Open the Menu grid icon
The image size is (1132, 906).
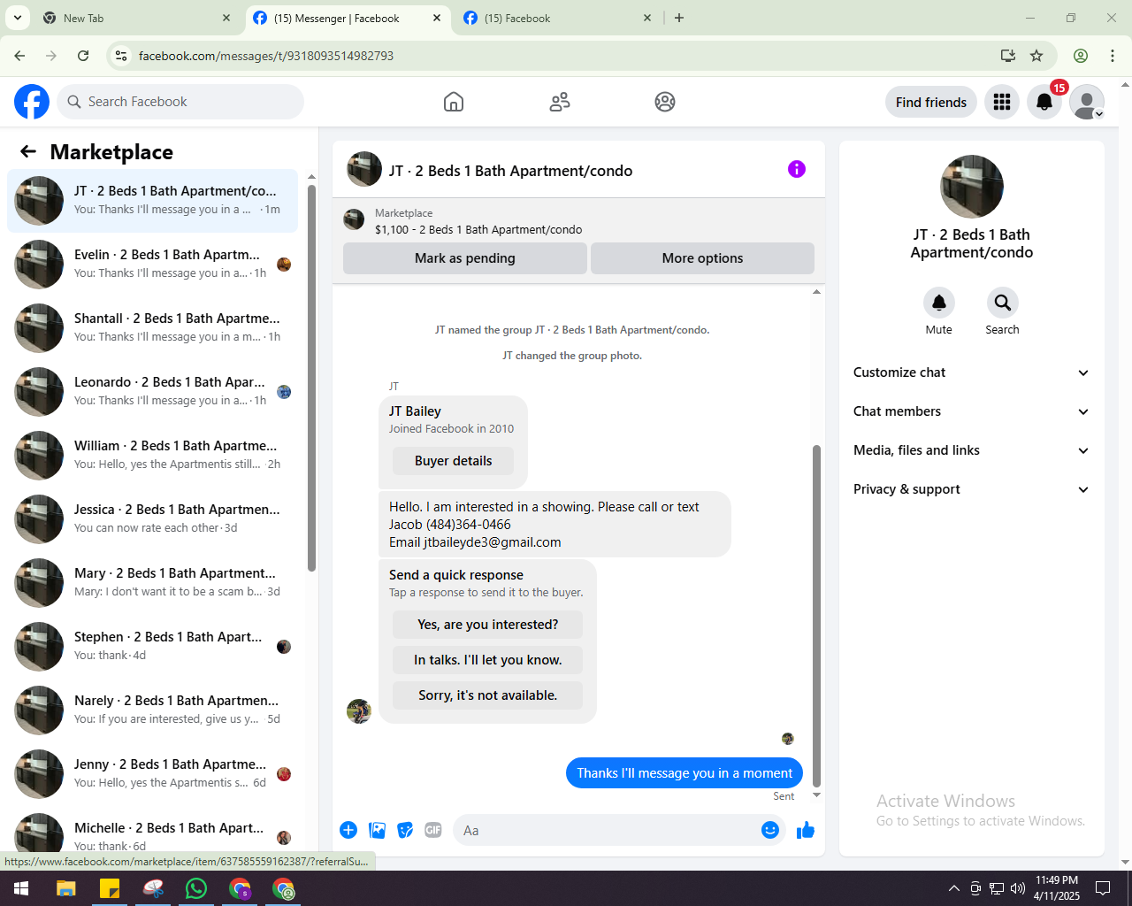pyautogui.click(x=1002, y=102)
